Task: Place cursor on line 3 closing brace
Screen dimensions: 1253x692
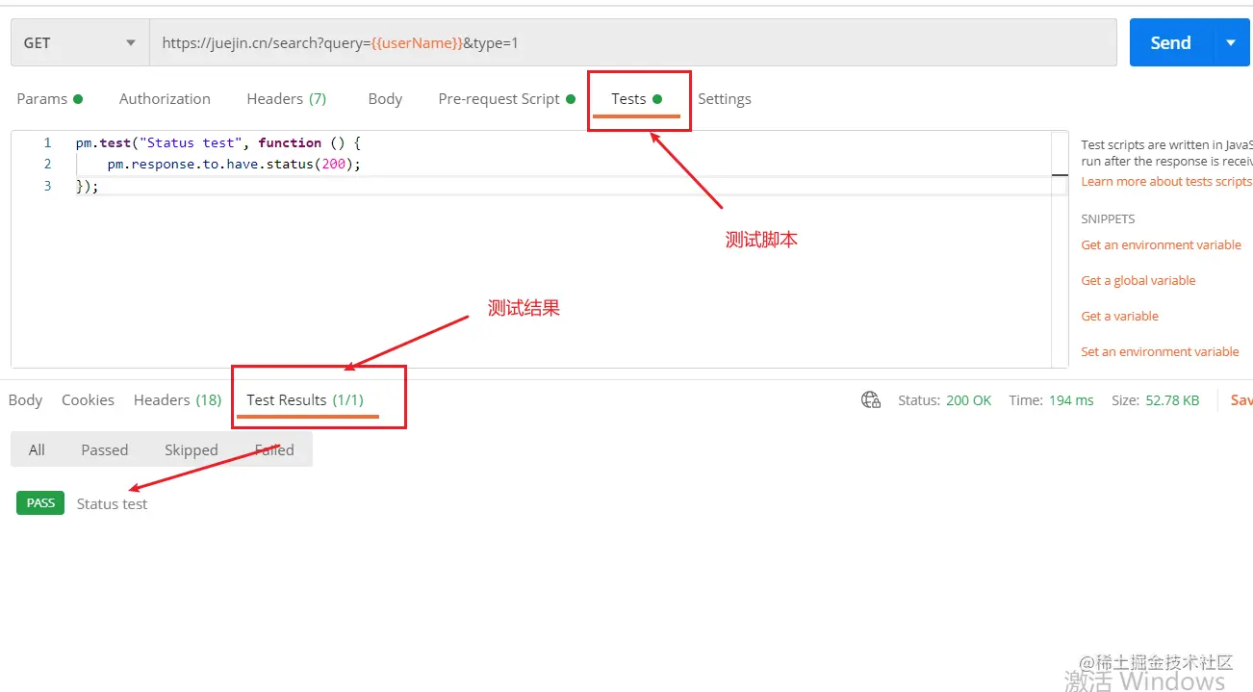Action: (x=88, y=187)
